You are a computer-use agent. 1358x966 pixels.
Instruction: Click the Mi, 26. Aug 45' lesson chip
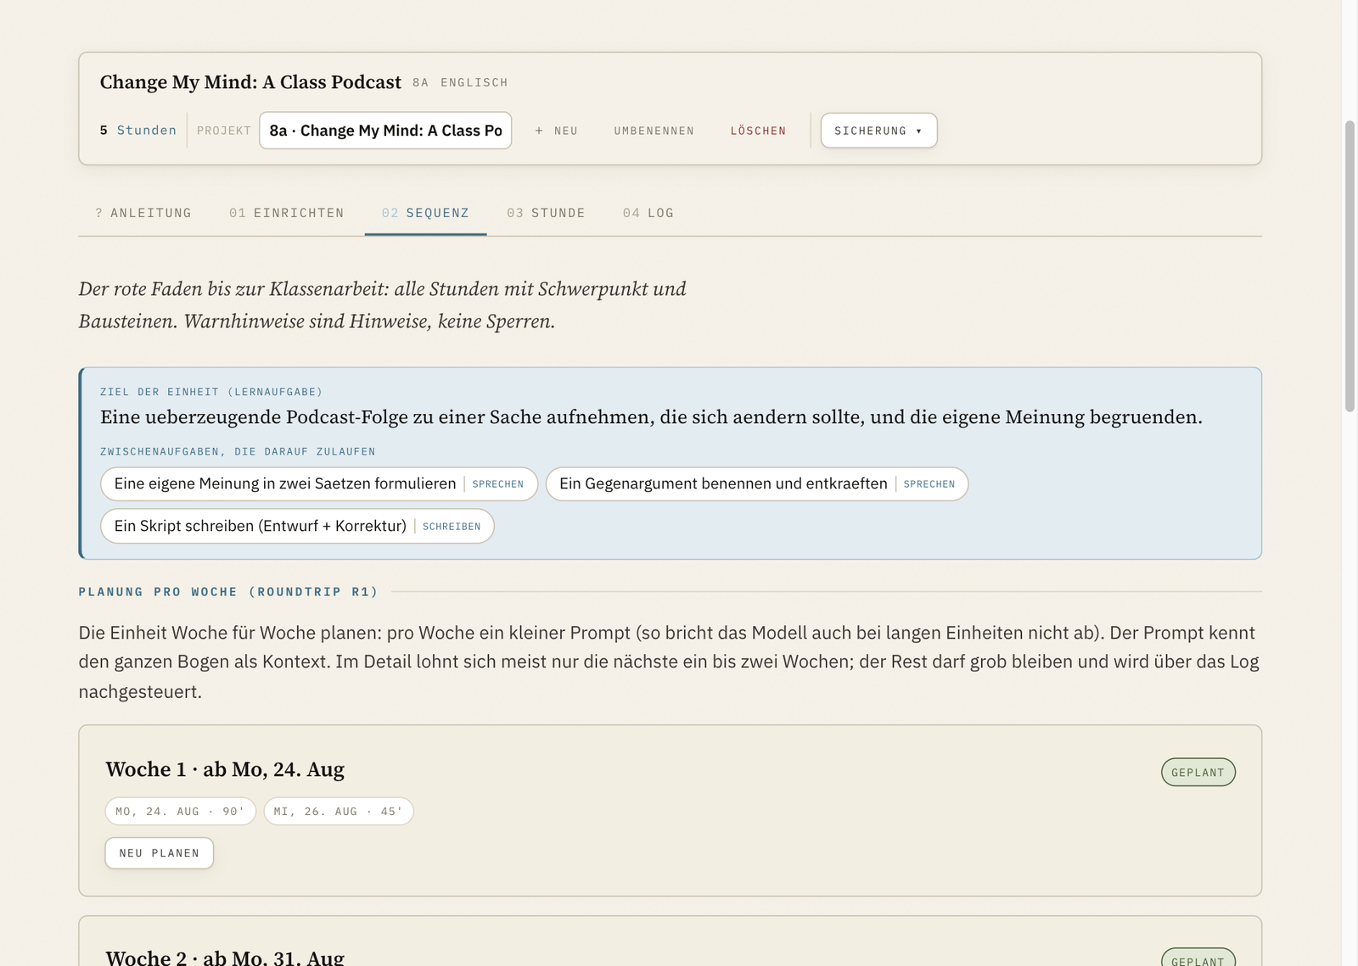339,812
